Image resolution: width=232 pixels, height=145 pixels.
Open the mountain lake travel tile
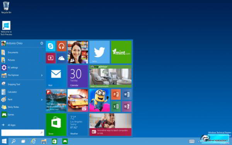tap(56, 100)
